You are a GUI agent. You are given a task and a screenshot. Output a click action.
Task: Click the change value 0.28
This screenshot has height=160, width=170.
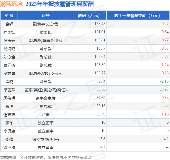pos(165,73)
